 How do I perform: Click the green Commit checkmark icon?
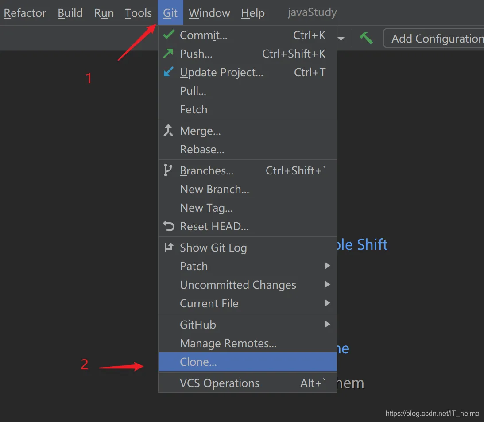[x=169, y=35]
